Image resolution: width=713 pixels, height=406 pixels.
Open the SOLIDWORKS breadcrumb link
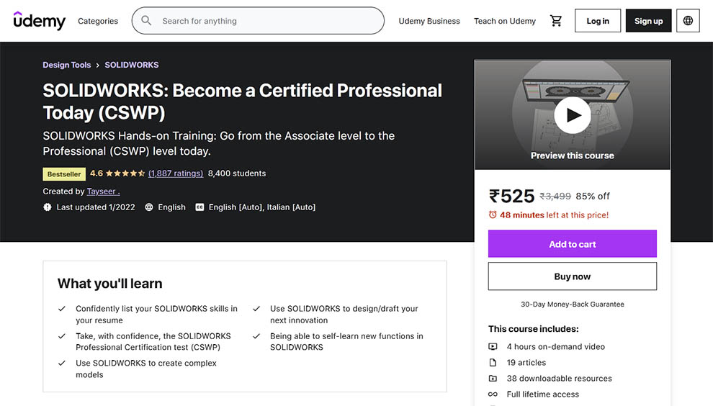[132, 65]
